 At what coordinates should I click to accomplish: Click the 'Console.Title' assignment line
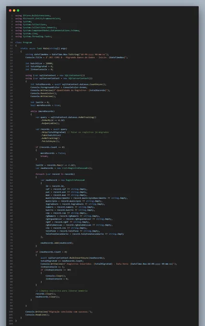tap(77, 58)
